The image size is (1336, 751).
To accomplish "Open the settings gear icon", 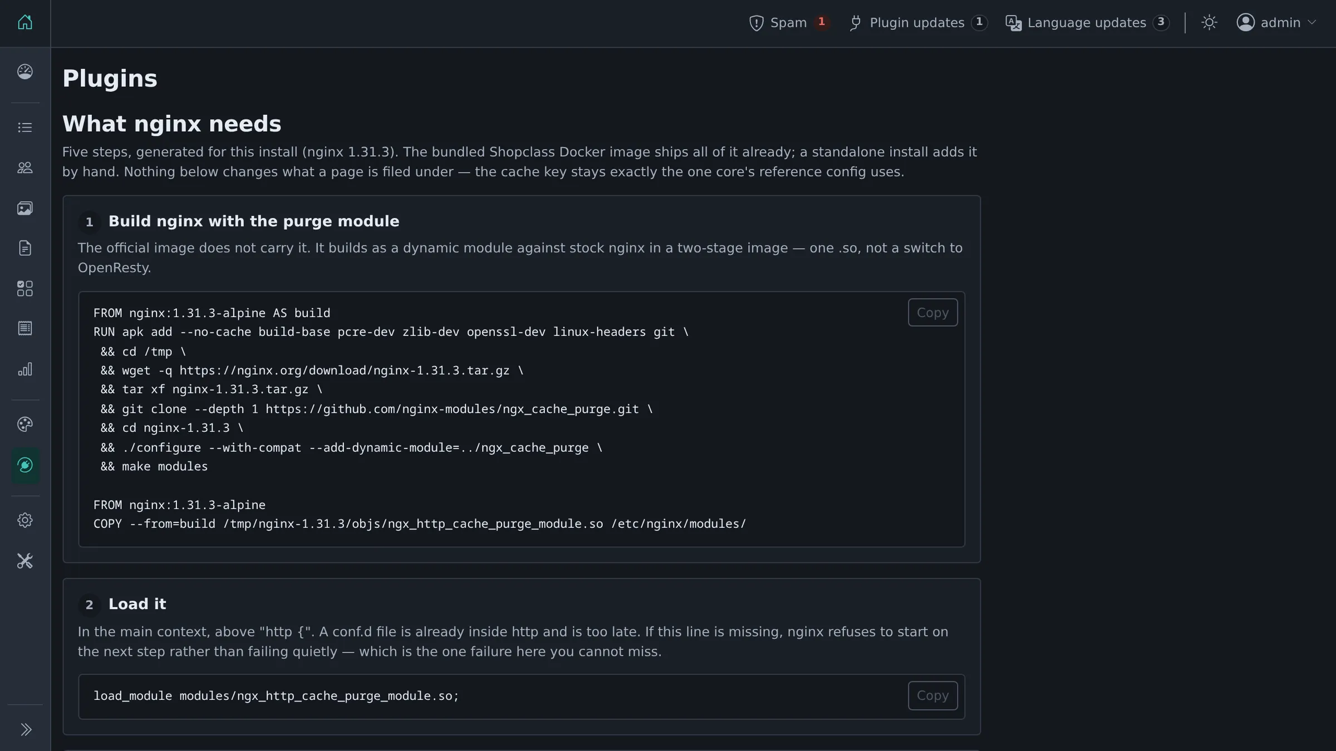I will pos(25,520).
